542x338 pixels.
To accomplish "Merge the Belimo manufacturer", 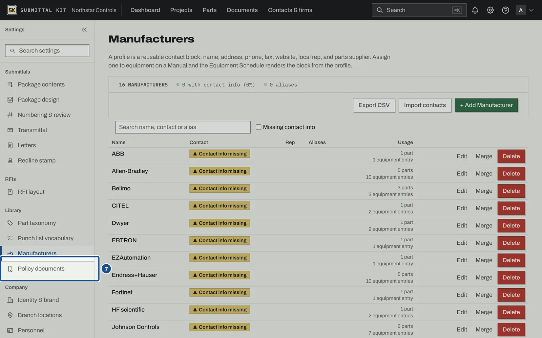I will [484, 191].
